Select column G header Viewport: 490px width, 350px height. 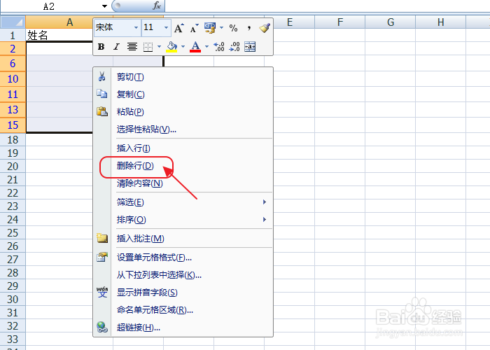coord(391,22)
